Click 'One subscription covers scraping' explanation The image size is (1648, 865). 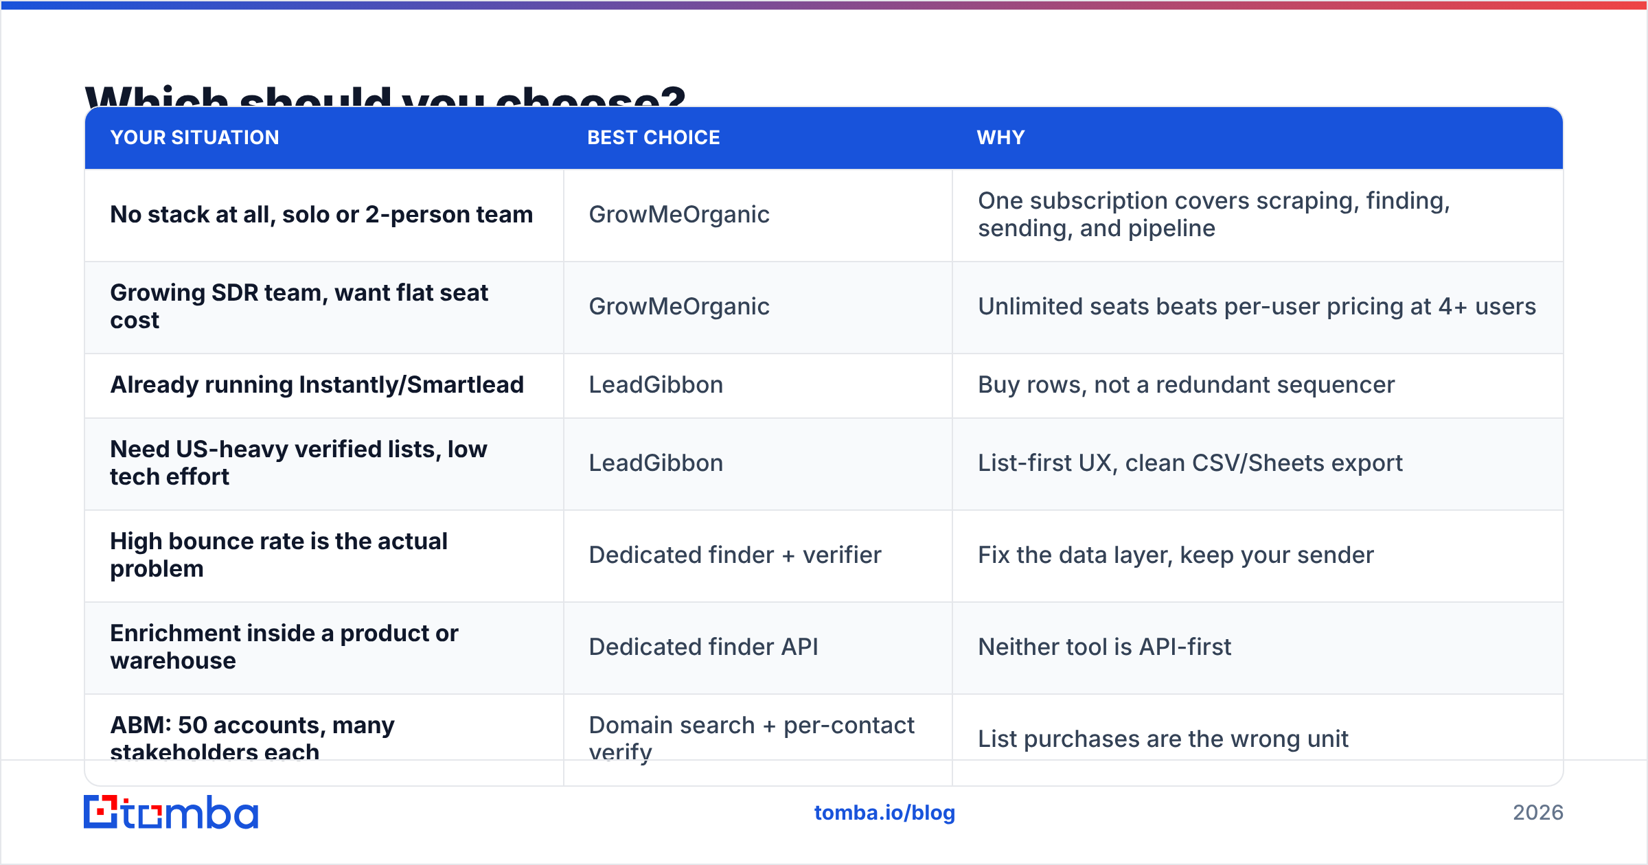click(x=1214, y=215)
